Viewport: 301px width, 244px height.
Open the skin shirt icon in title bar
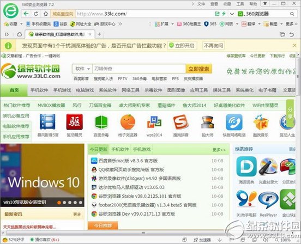click(x=265, y=3)
